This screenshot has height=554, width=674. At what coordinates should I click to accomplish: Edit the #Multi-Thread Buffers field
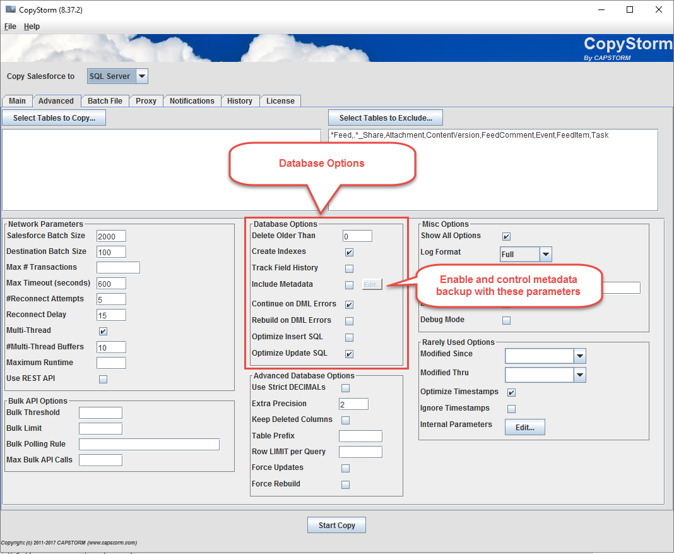tap(111, 347)
